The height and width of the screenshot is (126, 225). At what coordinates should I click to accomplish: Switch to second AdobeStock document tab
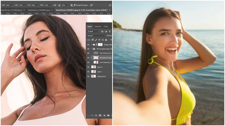pos(39,10)
